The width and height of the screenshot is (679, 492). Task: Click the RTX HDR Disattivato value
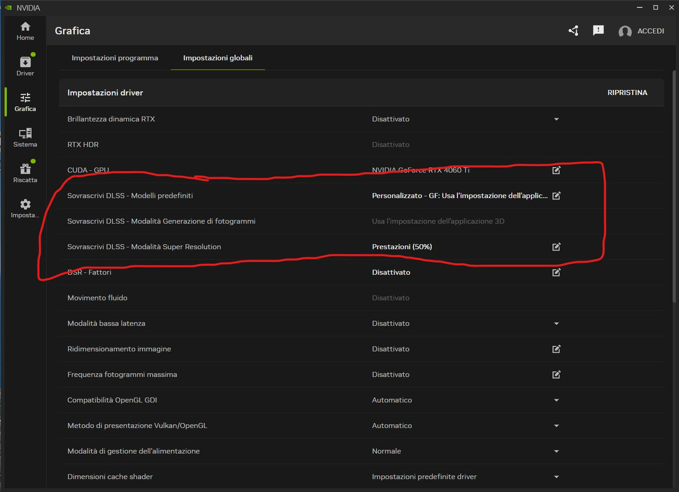pos(390,145)
